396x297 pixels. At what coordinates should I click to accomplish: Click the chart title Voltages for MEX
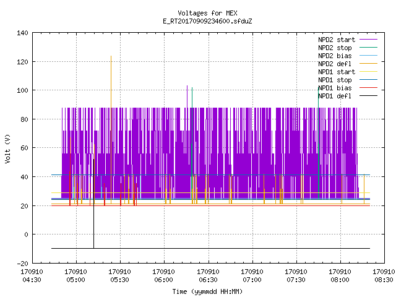[x=207, y=13]
